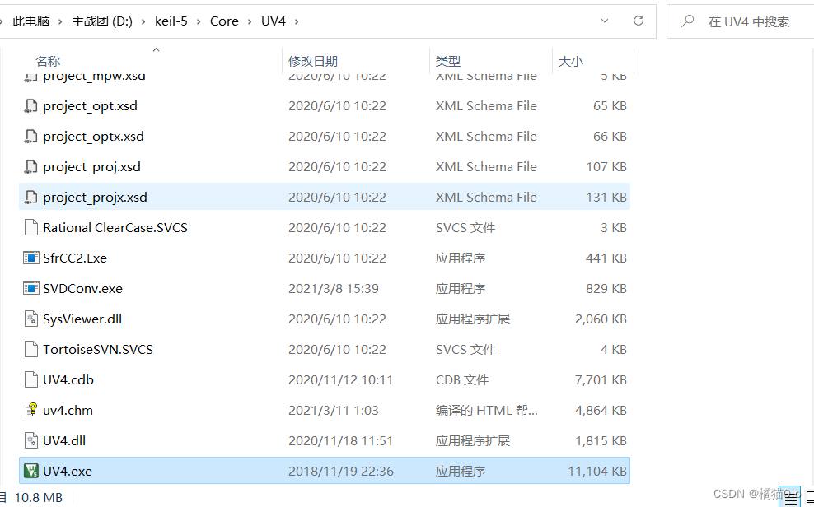814x507 pixels.
Task: Click 编译的 HTML 帮... type of uv4.chm
Action: pyautogui.click(x=486, y=411)
